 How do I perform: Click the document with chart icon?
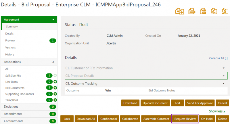pyautogui.click(x=214, y=11)
